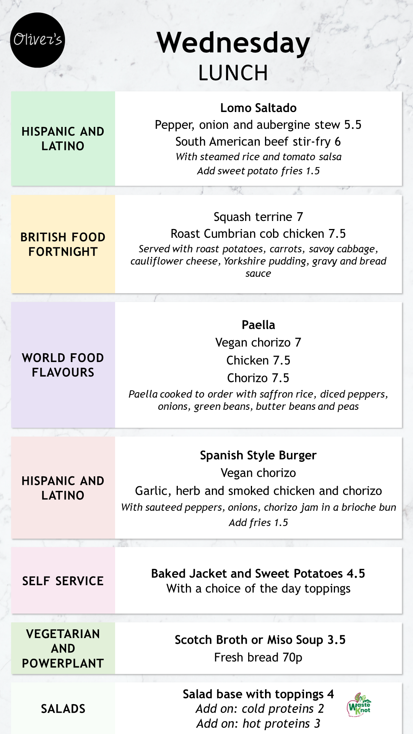413x734 pixels.
Task: Click the Waste Knot logo icon
Action: point(359,705)
